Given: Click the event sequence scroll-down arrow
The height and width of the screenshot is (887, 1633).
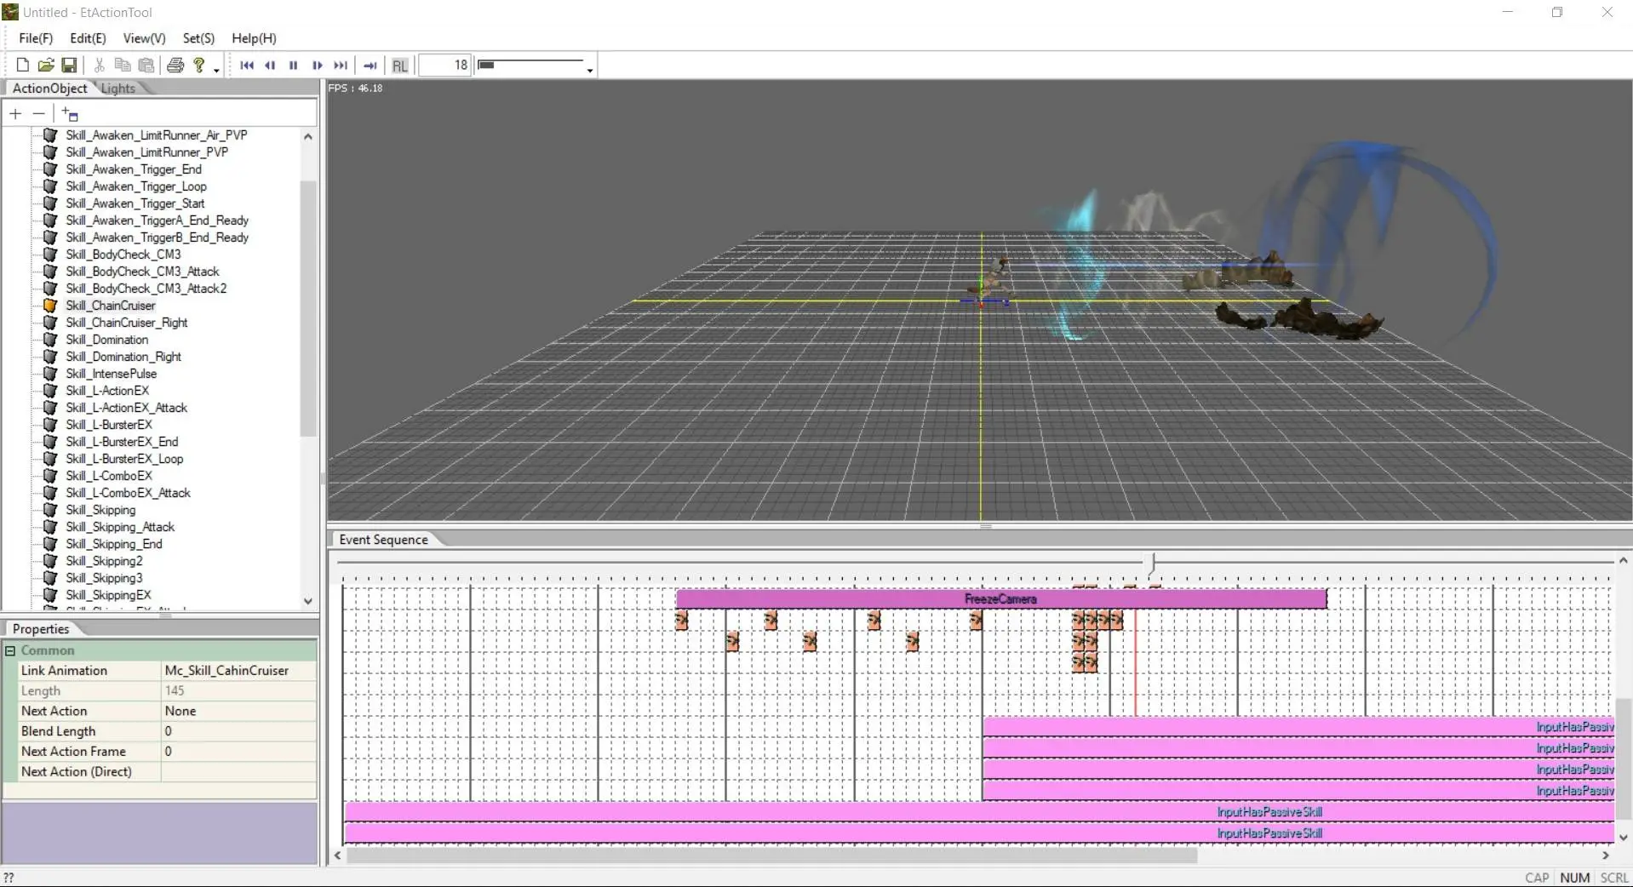Looking at the screenshot, I should coord(1624,838).
